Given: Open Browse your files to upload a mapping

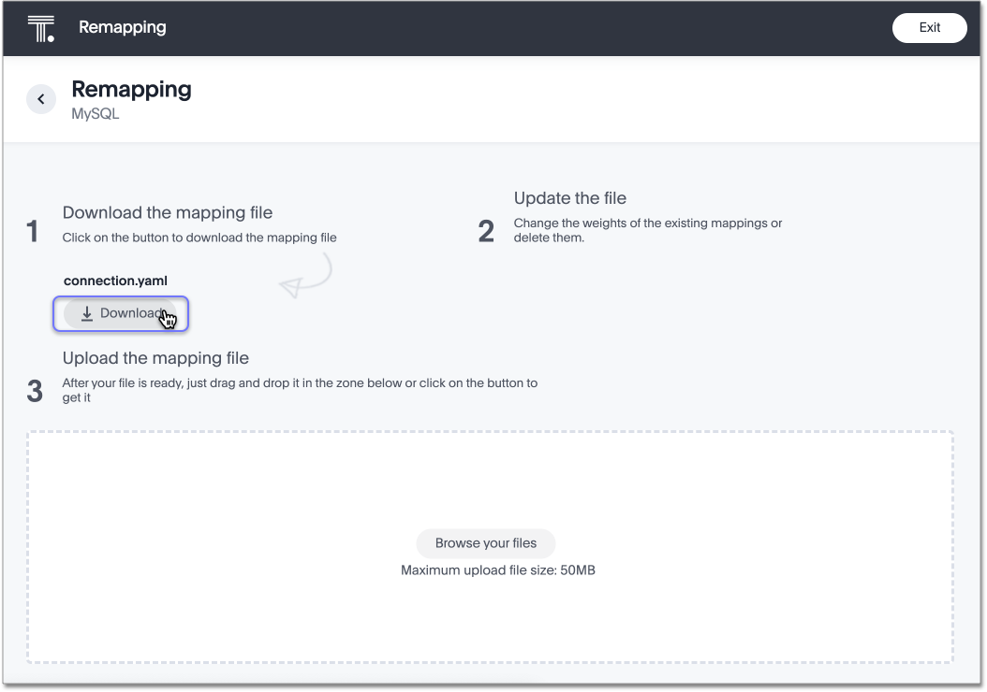Looking at the screenshot, I should (485, 543).
